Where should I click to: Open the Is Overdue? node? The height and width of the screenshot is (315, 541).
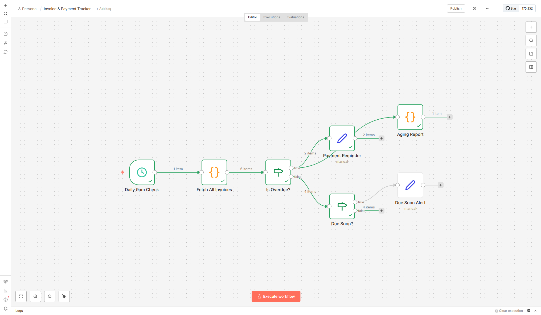pyautogui.click(x=278, y=172)
